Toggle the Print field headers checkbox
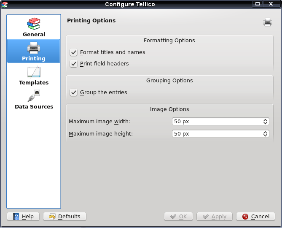The width and height of the screenshot is (282, 228). tap(74, 64)
